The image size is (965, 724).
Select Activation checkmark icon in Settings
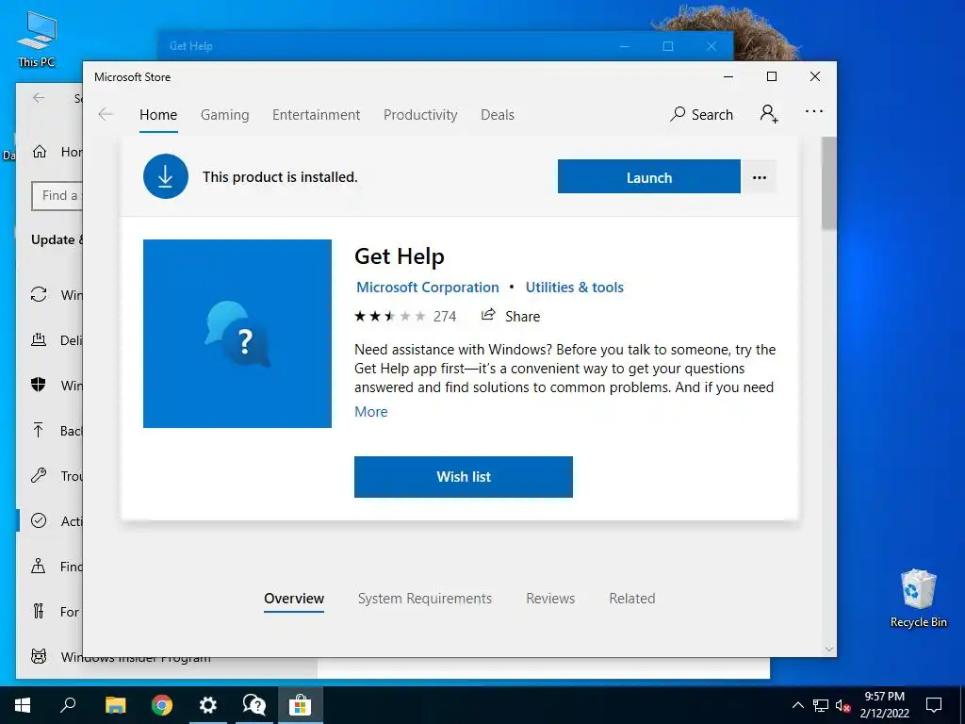(x=38, y=520)
